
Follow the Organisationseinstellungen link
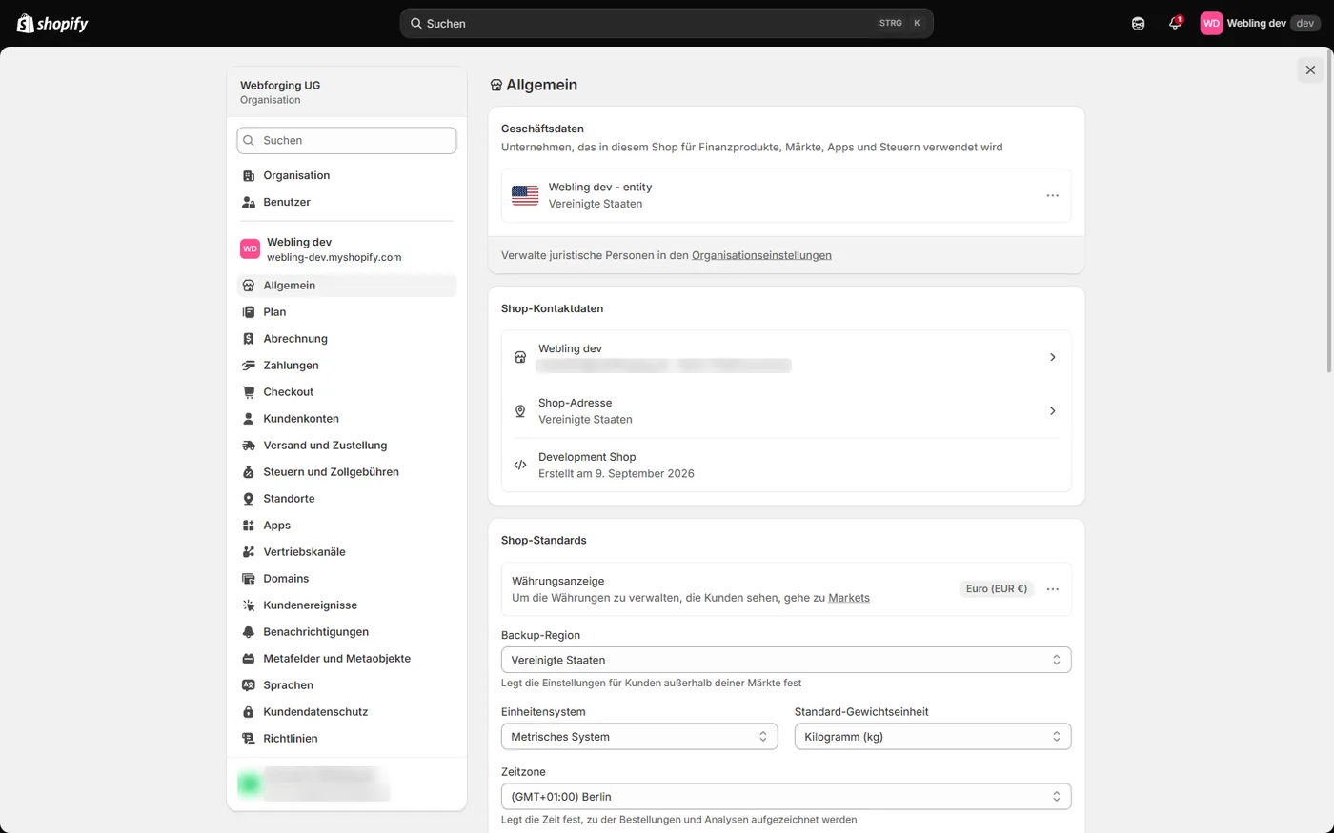[x=761, y=255]
